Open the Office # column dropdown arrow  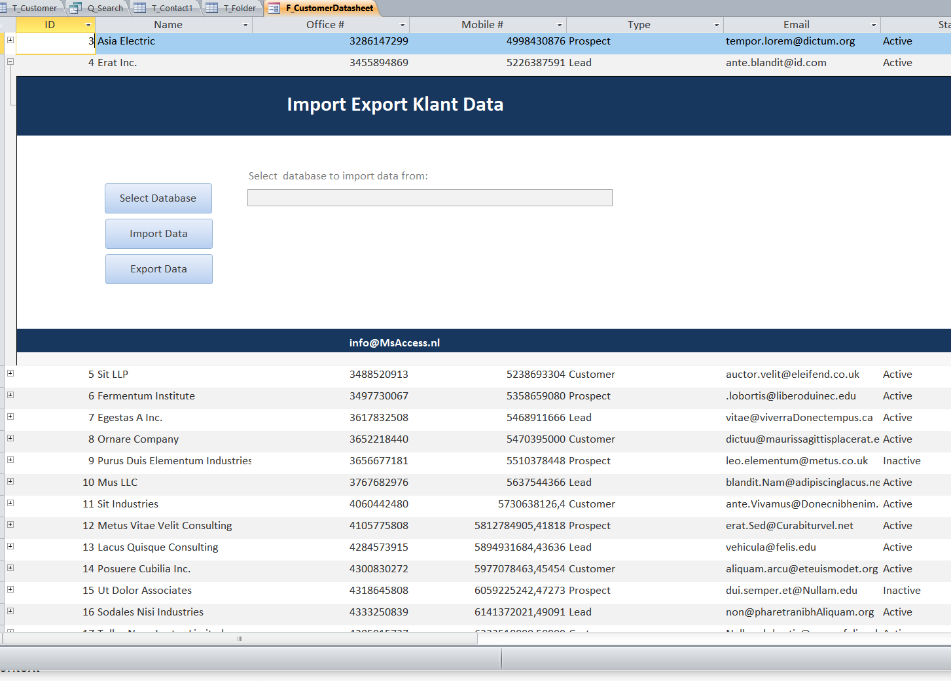pos(403,25)
